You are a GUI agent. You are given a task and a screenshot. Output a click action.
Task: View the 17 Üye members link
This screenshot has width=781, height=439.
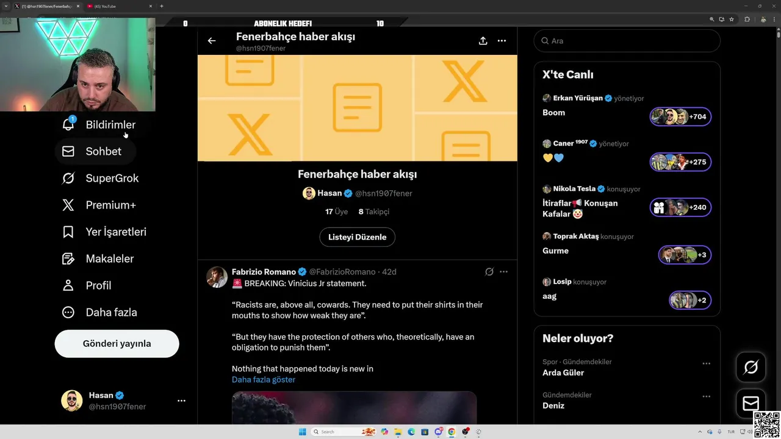click(336, 212)
